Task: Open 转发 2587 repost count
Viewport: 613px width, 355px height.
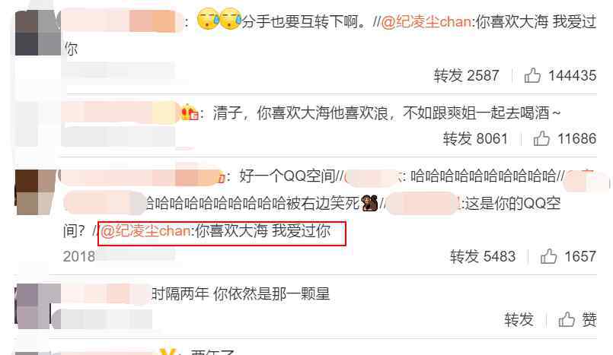Action: [466, 75]
